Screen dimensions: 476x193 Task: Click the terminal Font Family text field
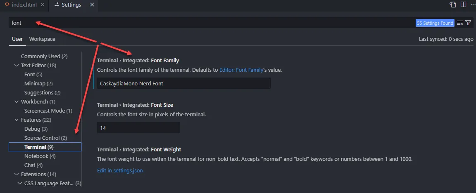[x=184, y=83]
